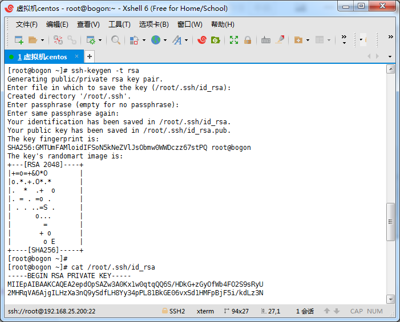This screenshot has width=400, height=322.
Task: Open the 编辑(E) menu
Action: point(57,25)
